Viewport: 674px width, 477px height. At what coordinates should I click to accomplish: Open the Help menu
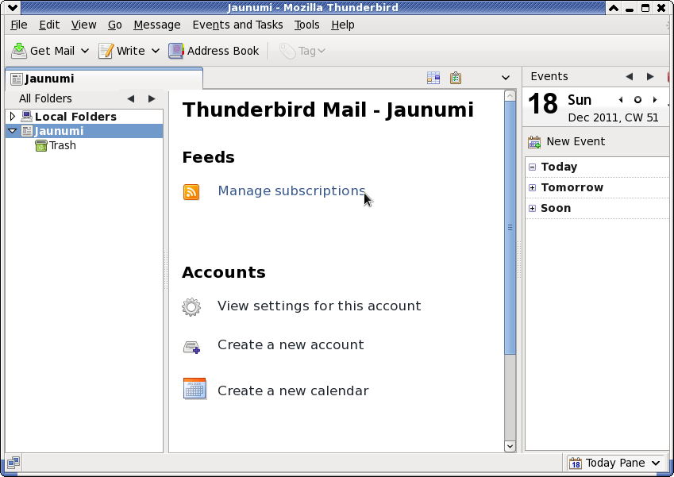tap(343, 25)
